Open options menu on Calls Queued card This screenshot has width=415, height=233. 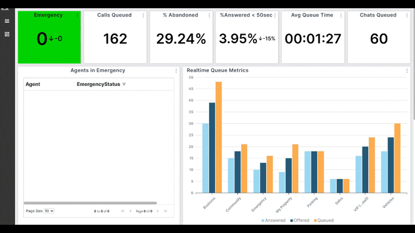pyautogui.click(x=143, y=16)
